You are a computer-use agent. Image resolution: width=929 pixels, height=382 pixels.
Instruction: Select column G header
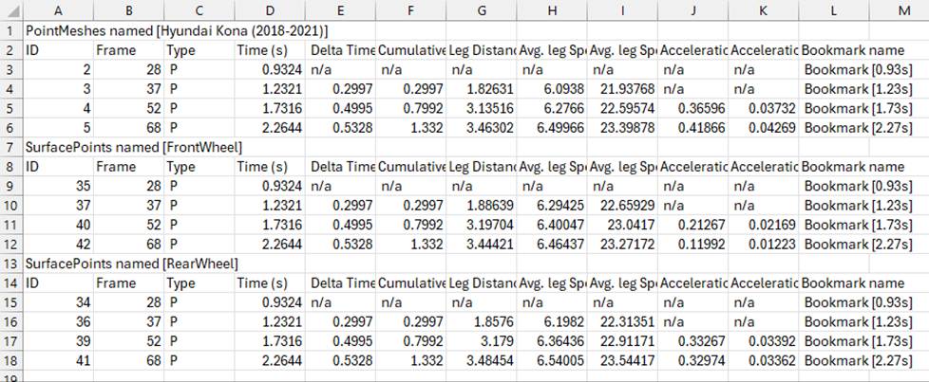(x=482, y=10)
